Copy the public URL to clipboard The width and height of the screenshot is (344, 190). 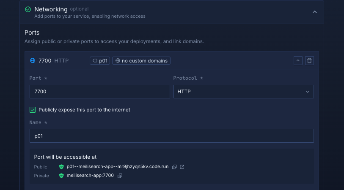coord(174,167)
